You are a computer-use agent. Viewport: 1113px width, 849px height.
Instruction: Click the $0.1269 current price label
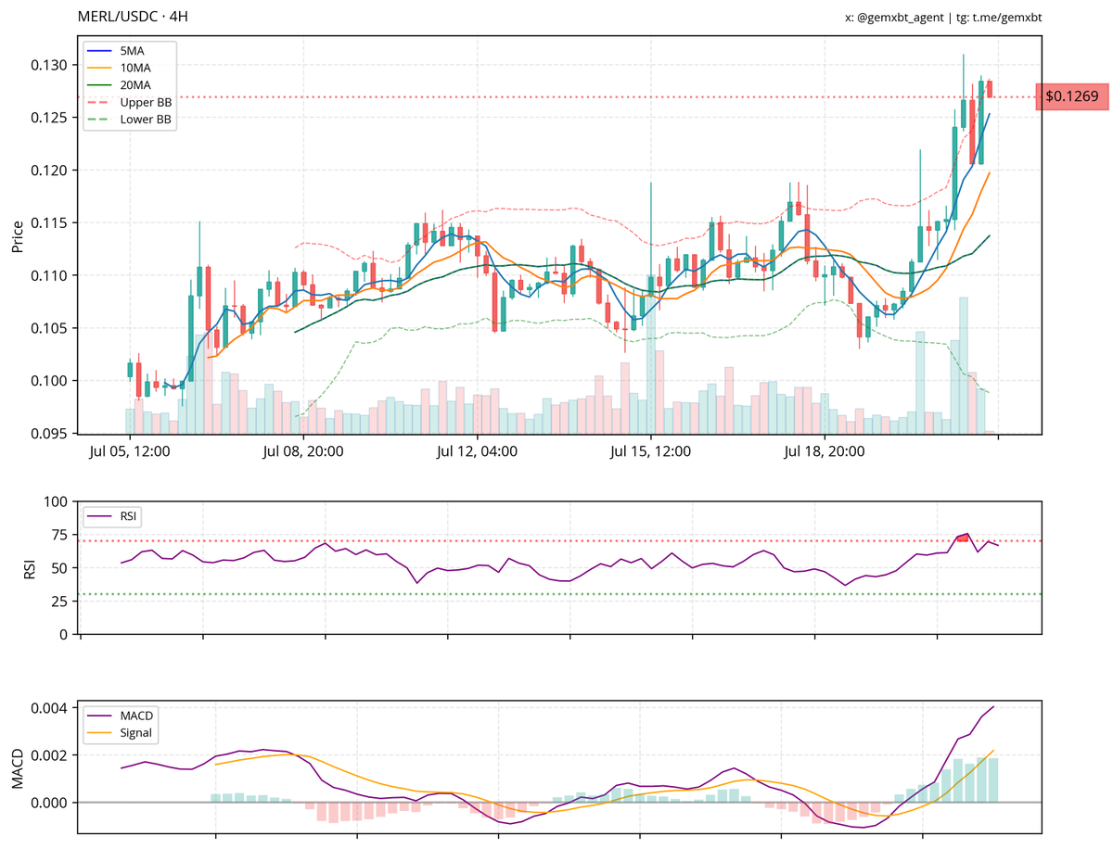(x=1070, y=96)
